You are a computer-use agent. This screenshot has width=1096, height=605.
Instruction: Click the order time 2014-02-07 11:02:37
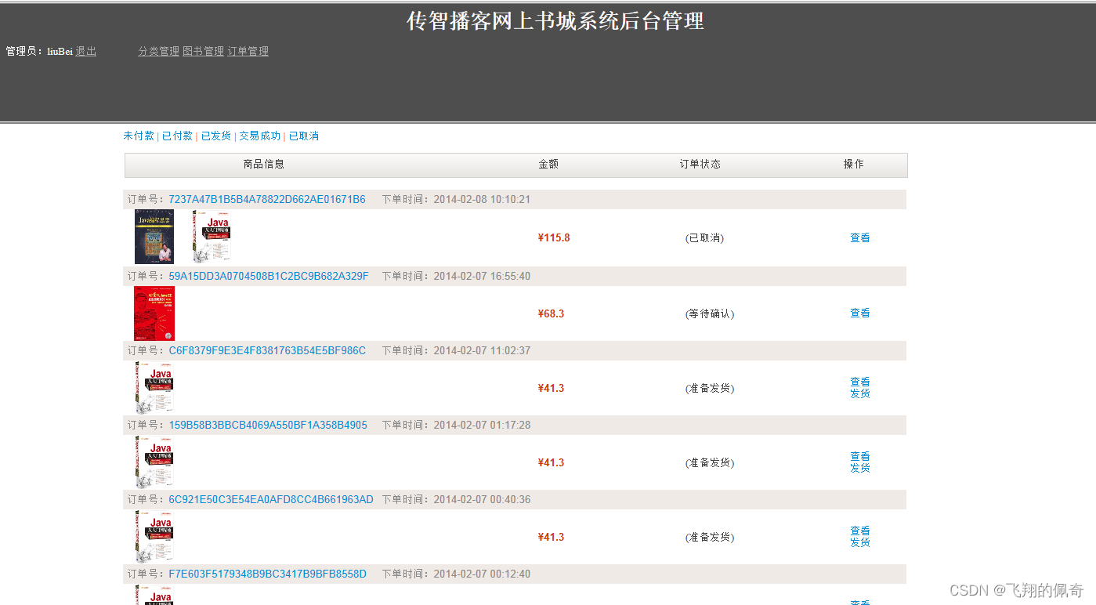click(482, 350)
